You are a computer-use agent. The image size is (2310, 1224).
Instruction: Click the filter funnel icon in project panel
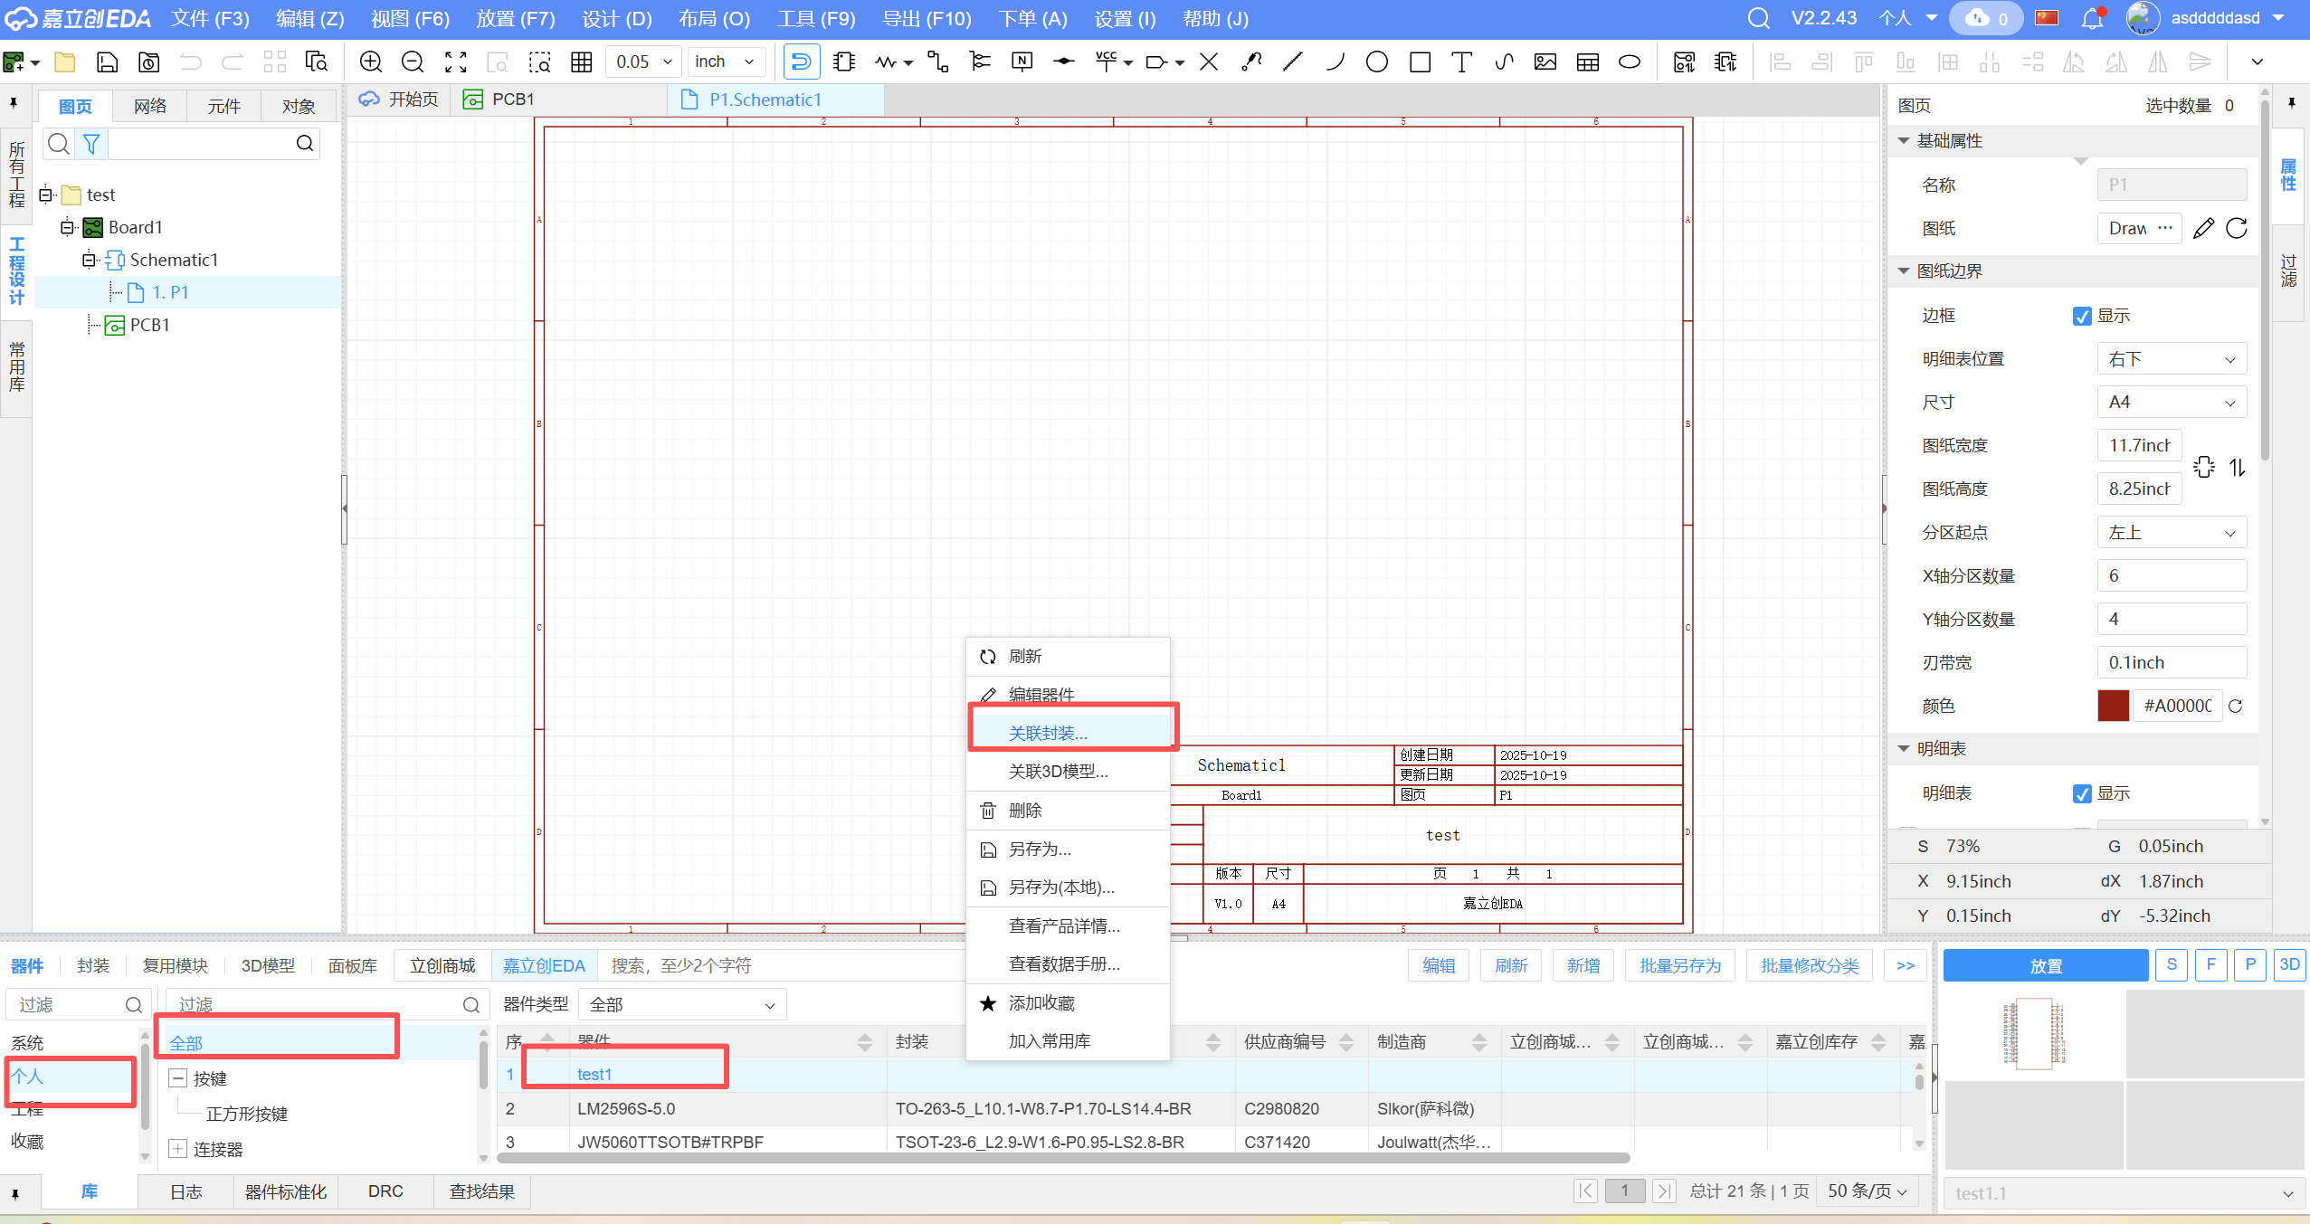91,143
